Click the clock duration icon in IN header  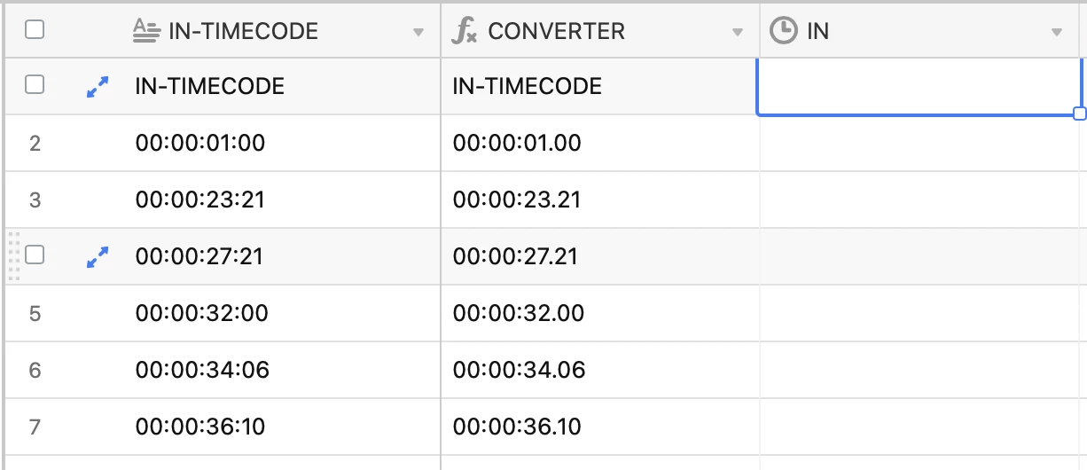pyautogui.click(x=783, y=31)
